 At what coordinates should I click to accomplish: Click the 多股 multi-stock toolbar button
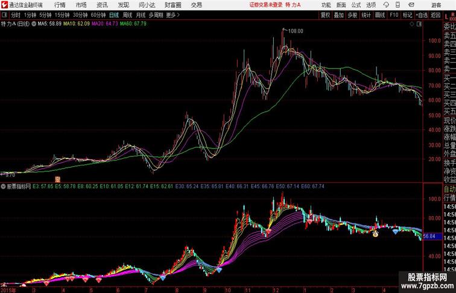tap(352, 15)
